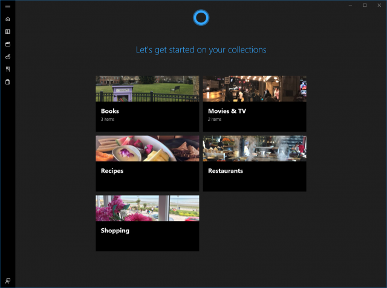Image resolution: width=387 pixels, height=288 pixels.
Task: Open the Restaurants collection tile
Action: (x=254, y=176)
